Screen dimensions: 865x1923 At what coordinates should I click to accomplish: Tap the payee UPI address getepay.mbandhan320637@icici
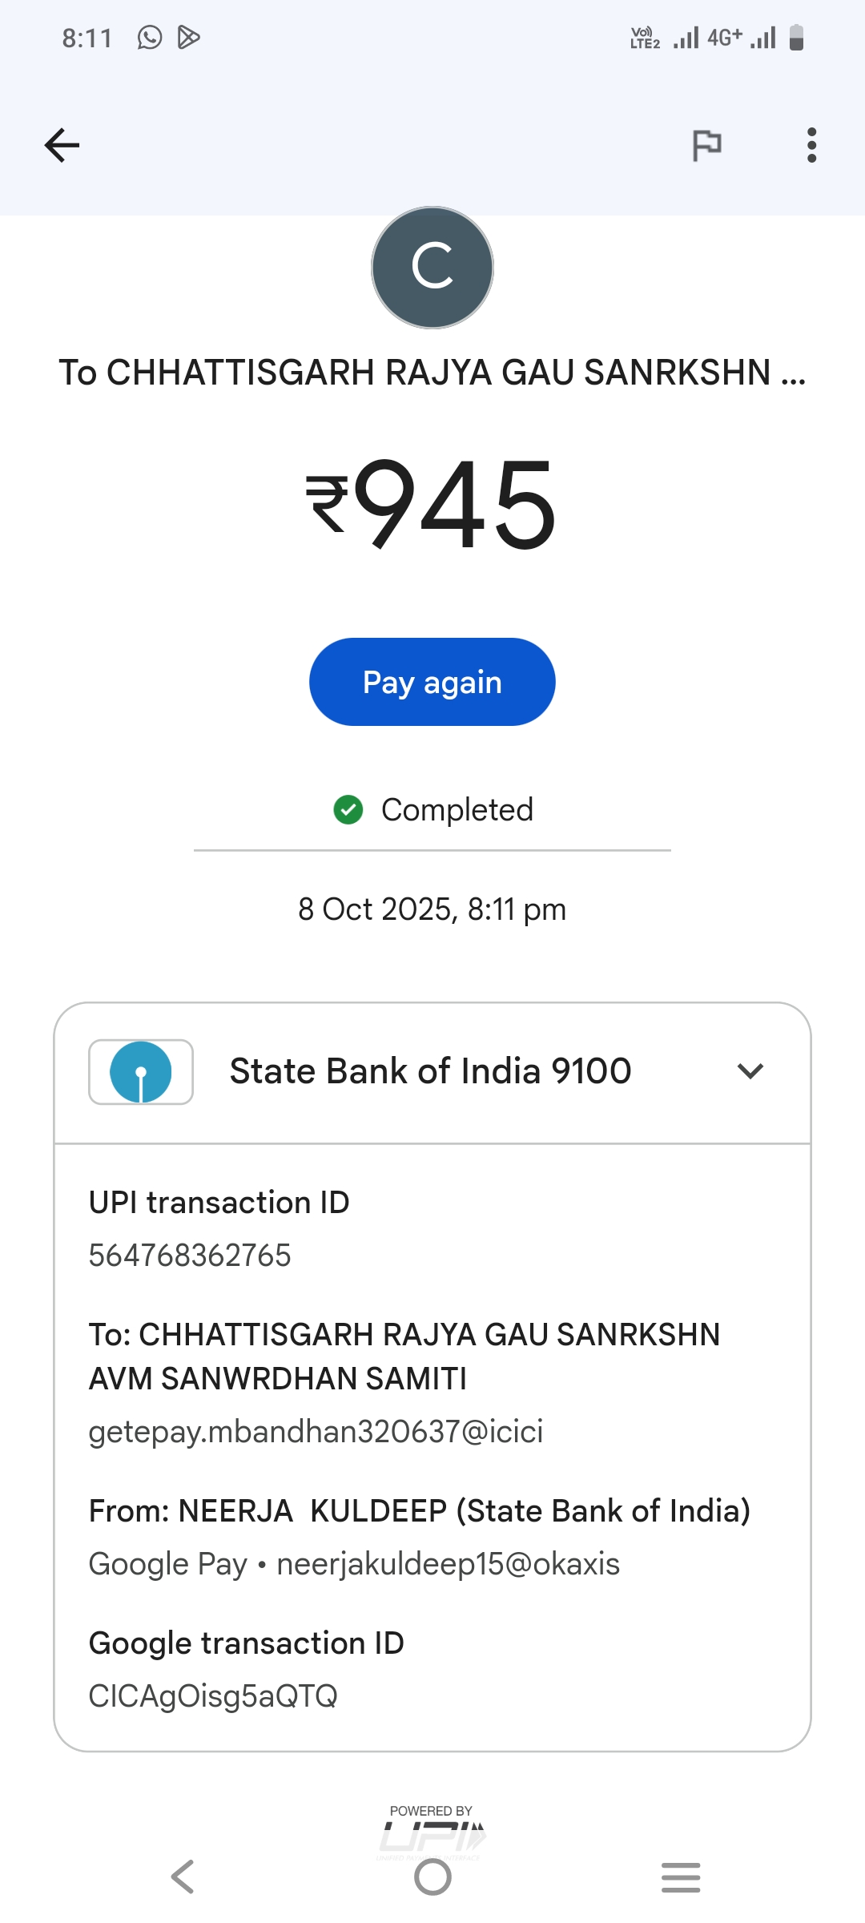click(316, 1432)
